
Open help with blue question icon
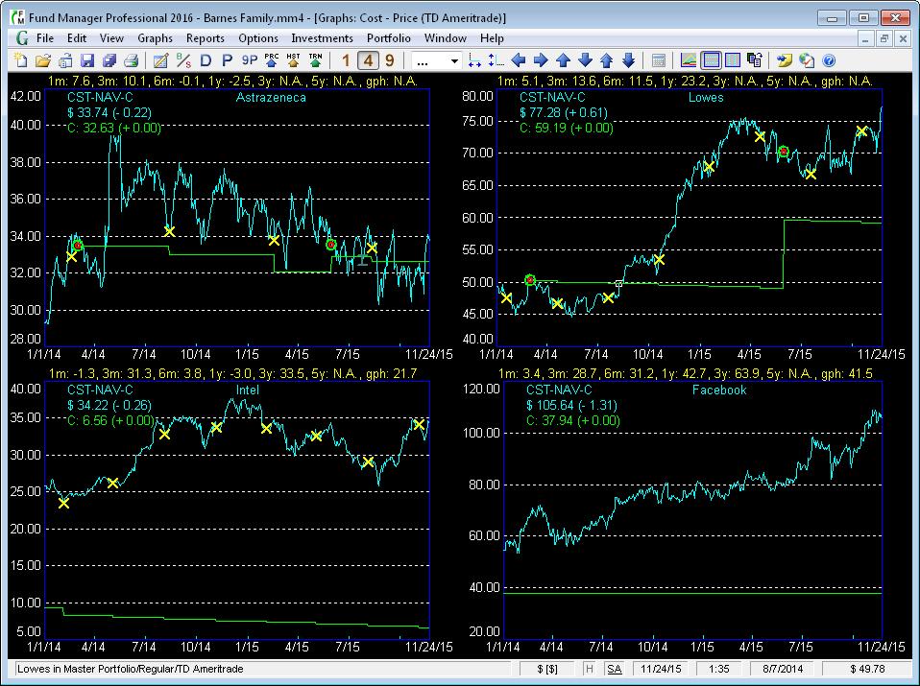click(829, 60)
